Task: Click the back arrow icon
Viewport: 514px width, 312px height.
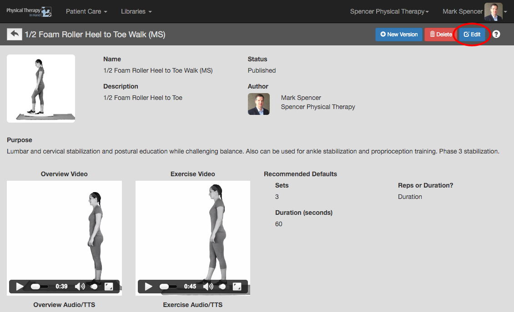Action: coord(15,34)
